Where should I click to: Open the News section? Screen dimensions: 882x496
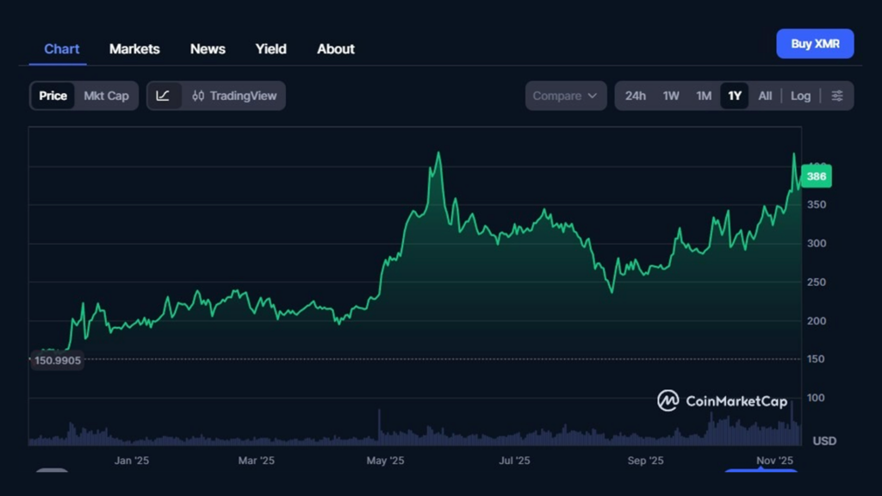pyautogui.click(x=207, y=49)
